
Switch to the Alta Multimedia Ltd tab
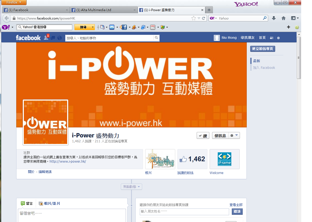pos(103,10)
